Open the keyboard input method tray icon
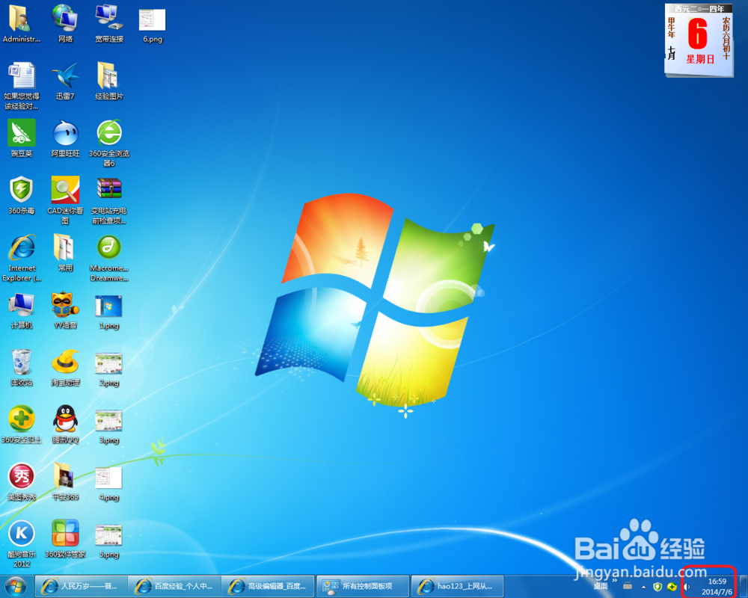The width and height of the screenshot is (748, 598). pos(628,586)
